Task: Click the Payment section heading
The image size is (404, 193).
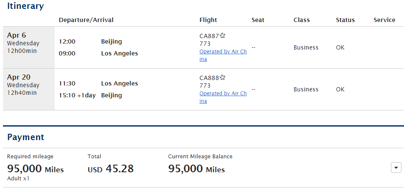Action: pos(25,137)
